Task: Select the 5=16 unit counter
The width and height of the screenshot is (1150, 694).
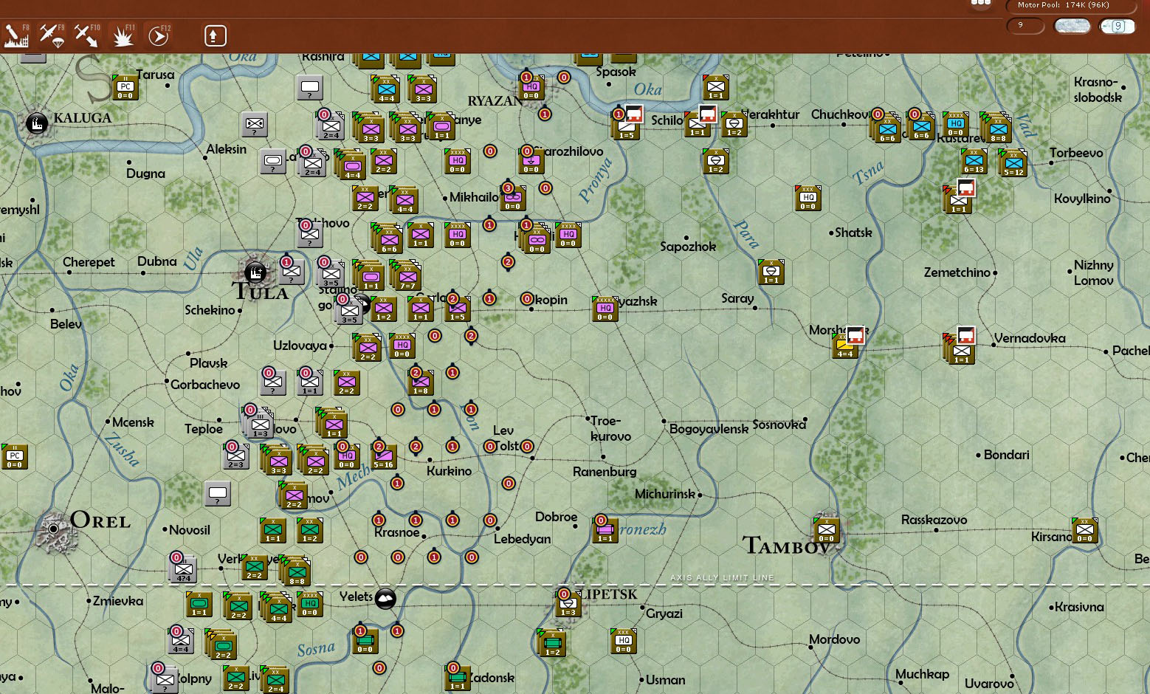Action: [383, 456]
